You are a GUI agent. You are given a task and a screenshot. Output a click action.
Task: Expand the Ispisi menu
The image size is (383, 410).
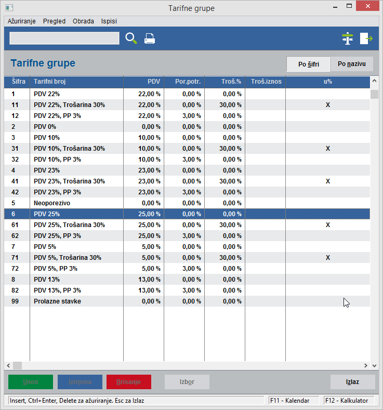109,21
